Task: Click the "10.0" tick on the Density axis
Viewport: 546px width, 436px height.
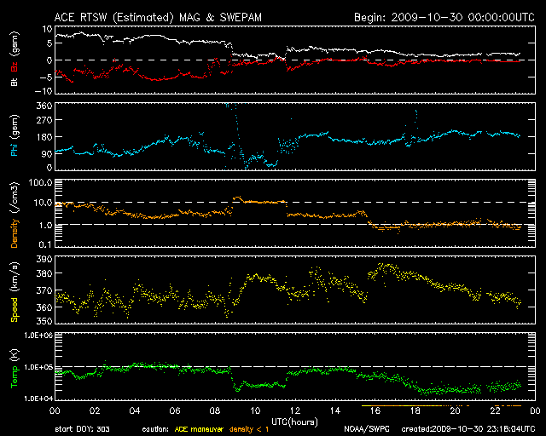Action: click(43, 203)
